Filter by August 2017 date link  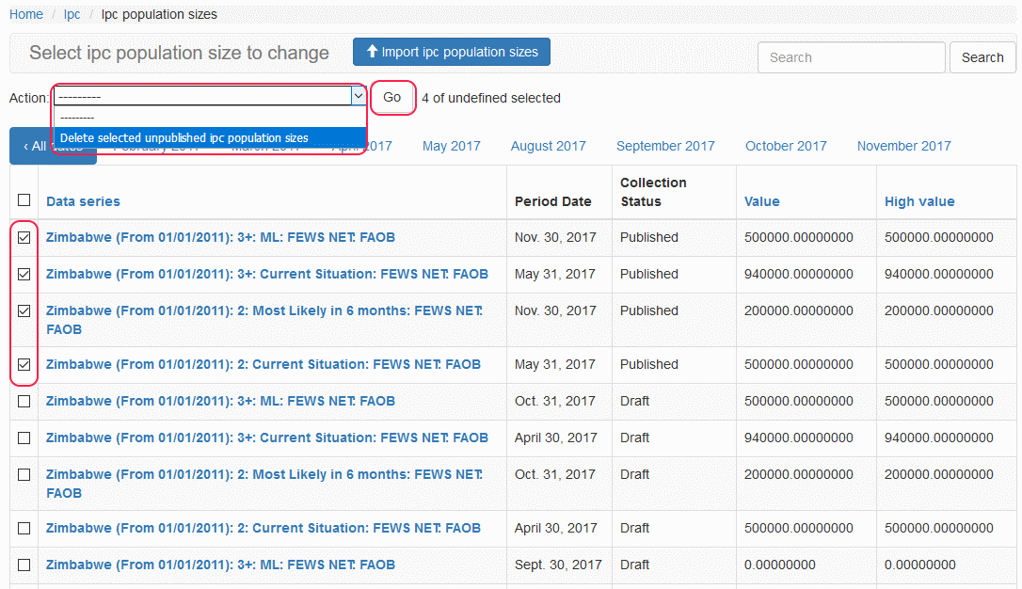click(548, 146)
